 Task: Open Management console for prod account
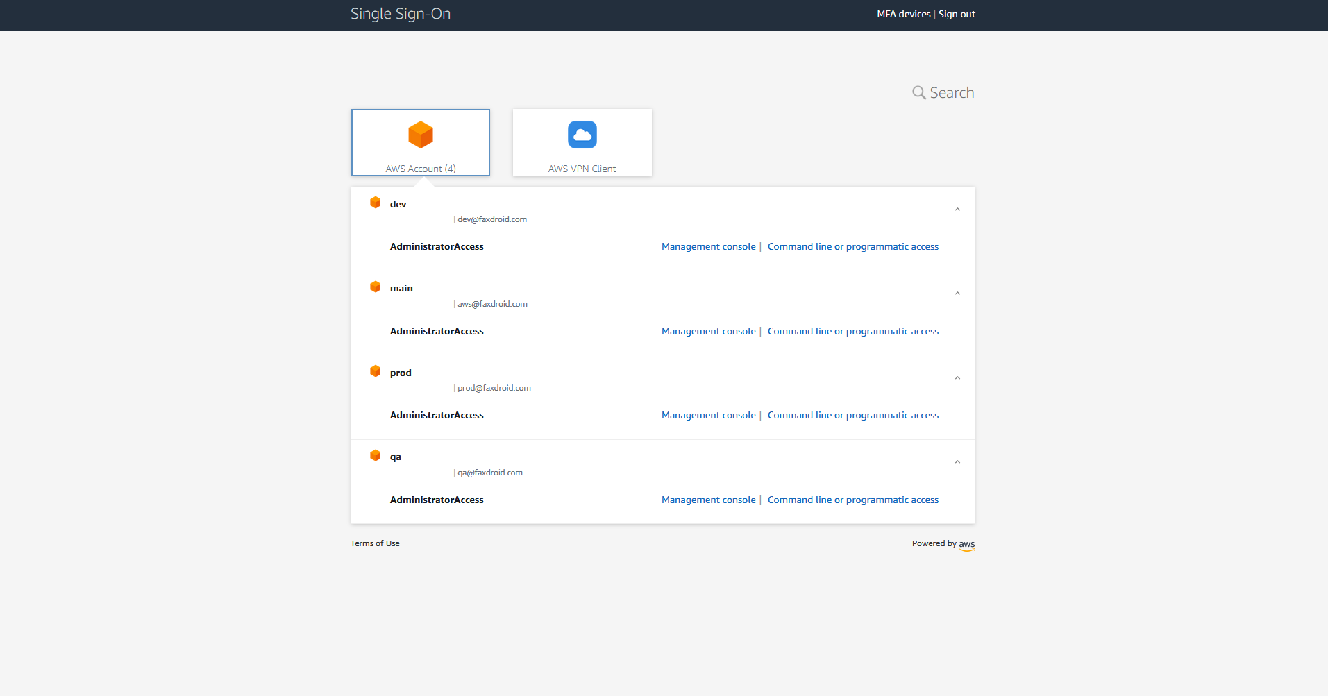tap(709, 415)
